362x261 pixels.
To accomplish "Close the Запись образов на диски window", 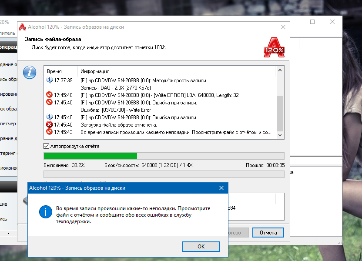I will pos(283,27).
